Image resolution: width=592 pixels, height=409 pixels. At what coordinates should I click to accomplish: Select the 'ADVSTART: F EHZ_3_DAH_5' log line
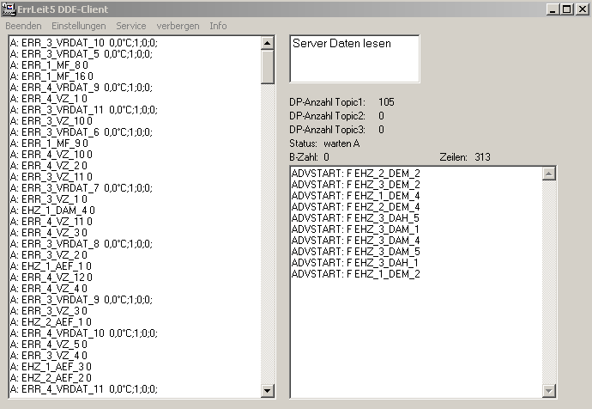[355, 217]
